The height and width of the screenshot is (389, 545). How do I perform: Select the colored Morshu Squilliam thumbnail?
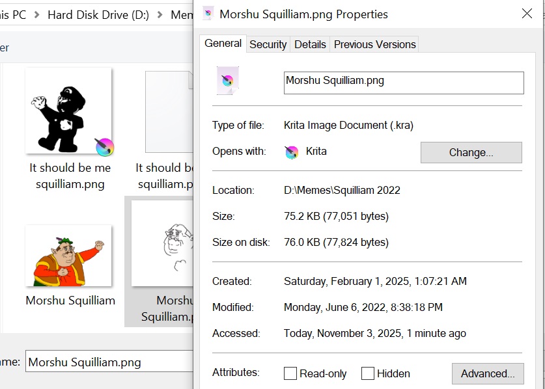68,256
